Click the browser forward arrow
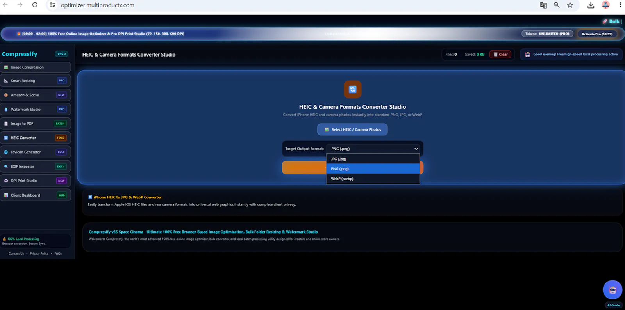The image size is (625, 310). click(20, 5)
